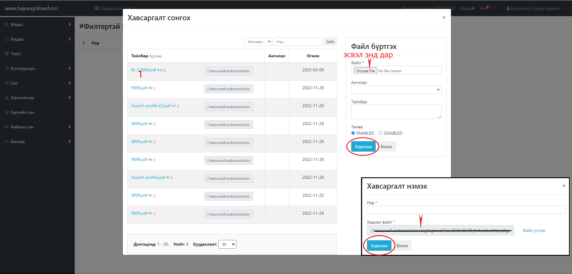Click the Бүтээгдэхүүн cart icon
The width and height of the screenshot is (572, 274).
7,68
